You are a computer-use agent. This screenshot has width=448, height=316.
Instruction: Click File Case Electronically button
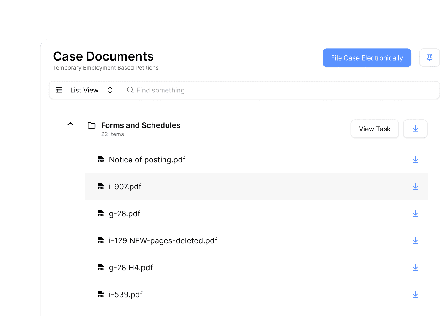pos(367,58)
